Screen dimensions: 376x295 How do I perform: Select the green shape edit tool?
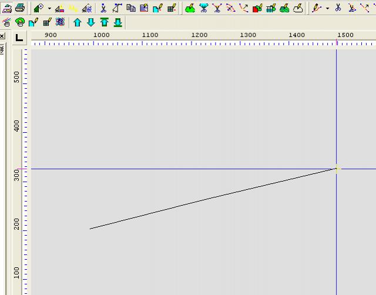click(190, 8)
